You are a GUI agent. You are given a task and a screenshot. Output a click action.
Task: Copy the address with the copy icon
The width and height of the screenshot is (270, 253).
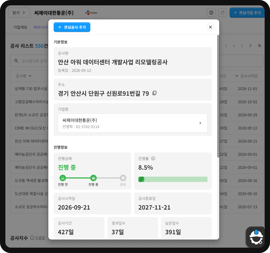[154, 93]
